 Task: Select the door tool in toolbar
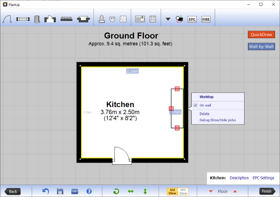7,19
